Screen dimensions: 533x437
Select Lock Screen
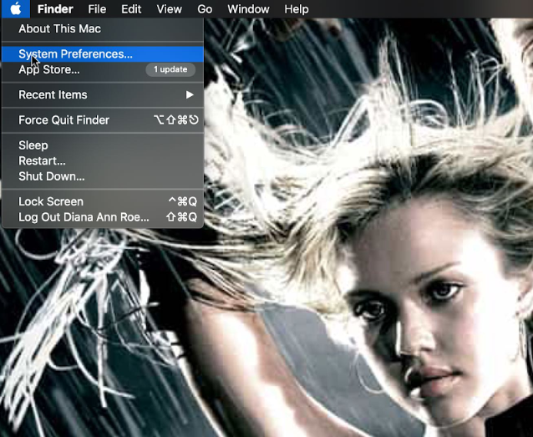tap(103, 201)
